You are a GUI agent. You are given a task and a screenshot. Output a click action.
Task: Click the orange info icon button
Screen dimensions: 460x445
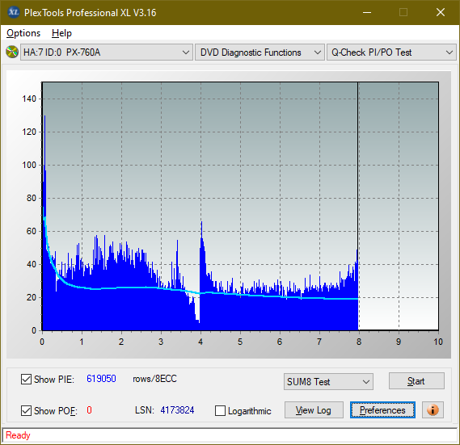(433, 409)
